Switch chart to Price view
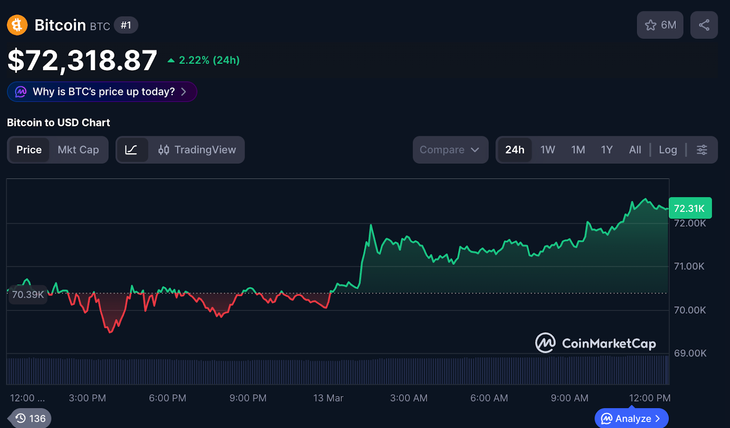 pyautogui.click(x=29, y=150)
